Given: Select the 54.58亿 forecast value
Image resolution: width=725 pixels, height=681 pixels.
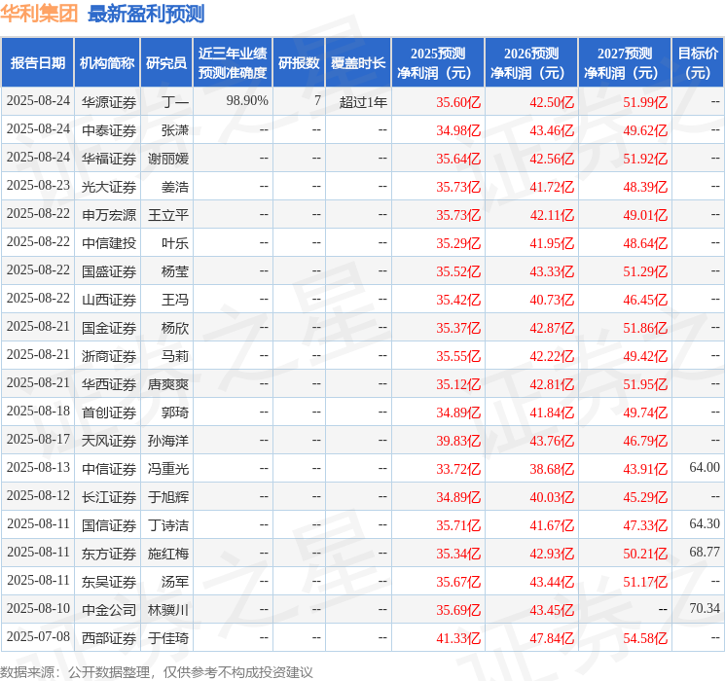Looking at the screenshot, I should point(645,638).
